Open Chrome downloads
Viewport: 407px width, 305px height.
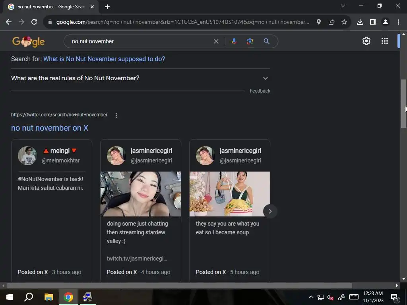pos(360,22)
